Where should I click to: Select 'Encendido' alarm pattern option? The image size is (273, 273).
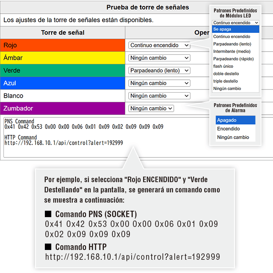(235, 129)
